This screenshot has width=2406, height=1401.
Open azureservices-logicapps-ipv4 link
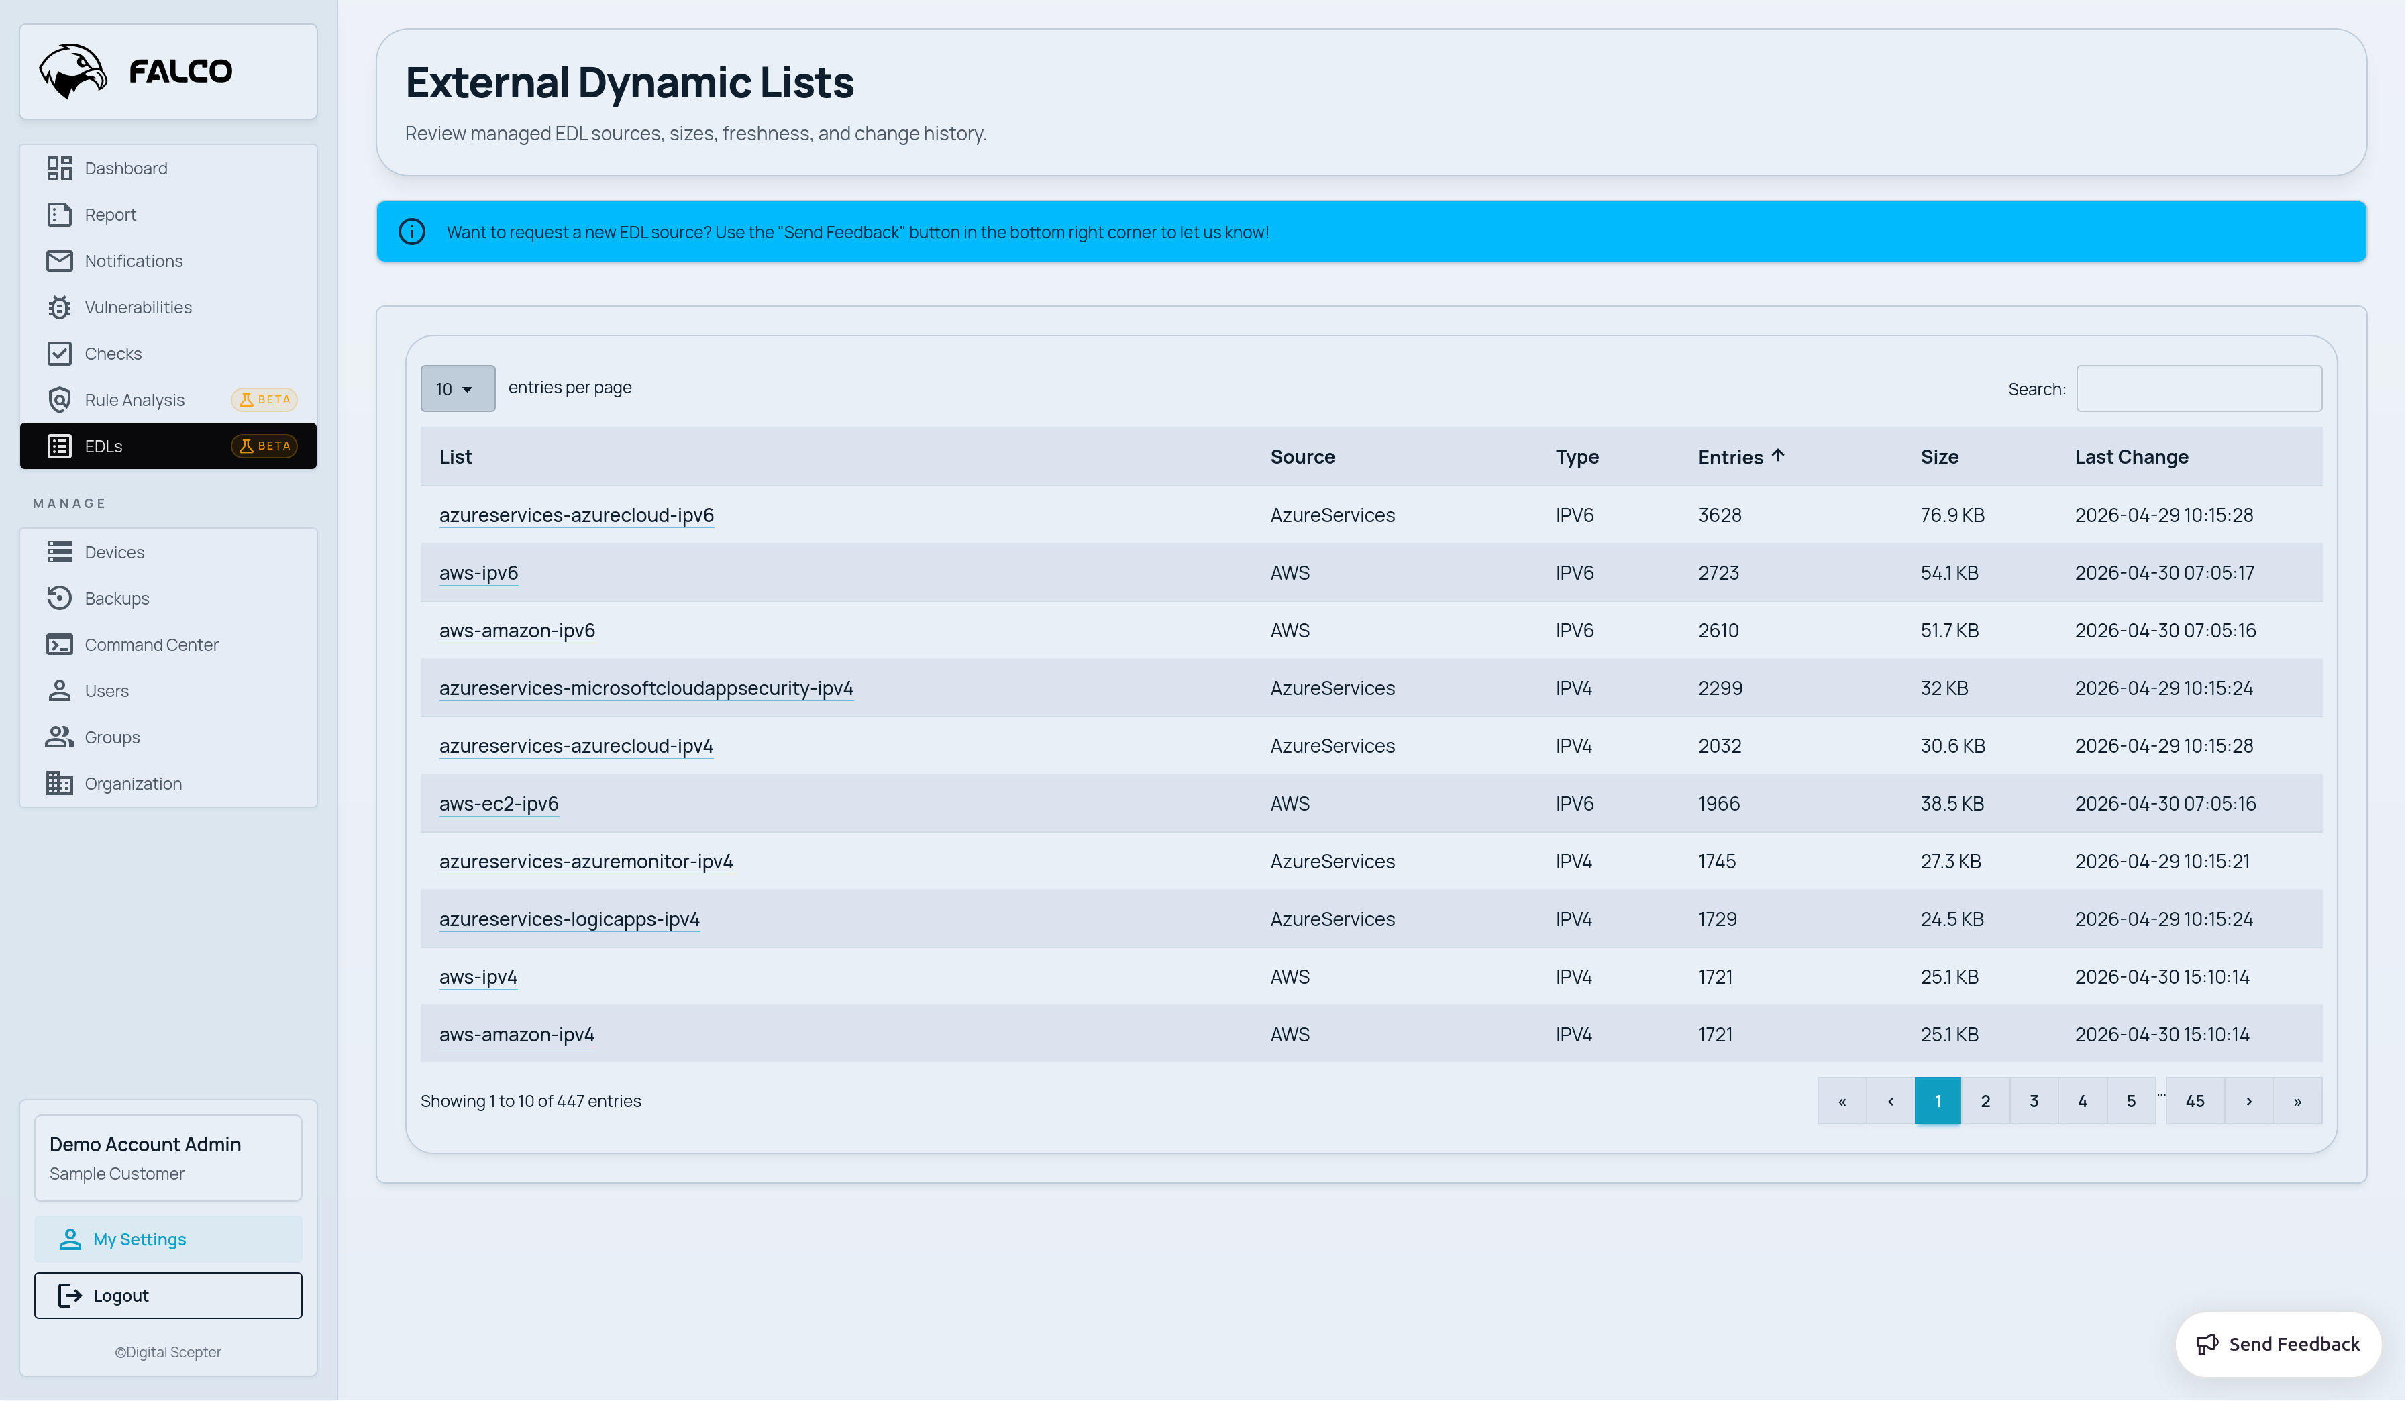(569, 919)
